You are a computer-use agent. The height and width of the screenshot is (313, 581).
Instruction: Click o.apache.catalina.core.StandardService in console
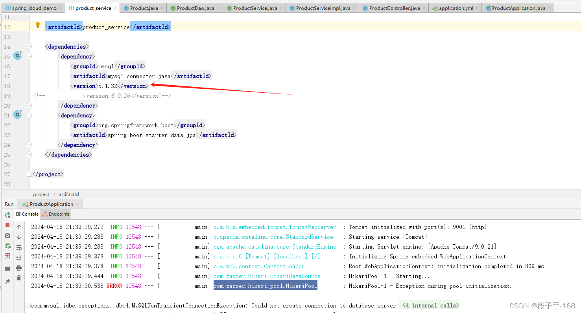tap(273, 237)
